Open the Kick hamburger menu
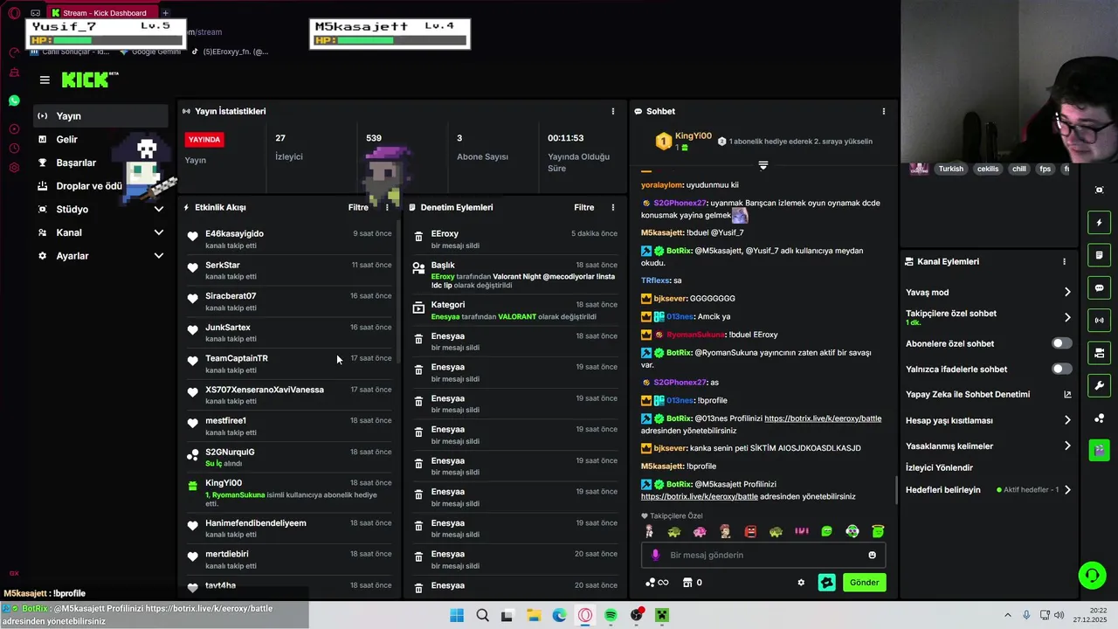Viewport: 1118px width, 629px height. [x=45, y=79]
